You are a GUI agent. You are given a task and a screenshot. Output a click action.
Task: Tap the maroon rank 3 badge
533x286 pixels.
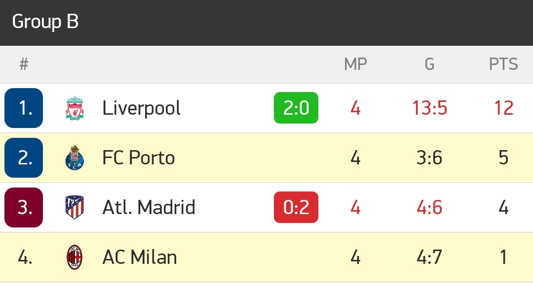coord(24,207)
